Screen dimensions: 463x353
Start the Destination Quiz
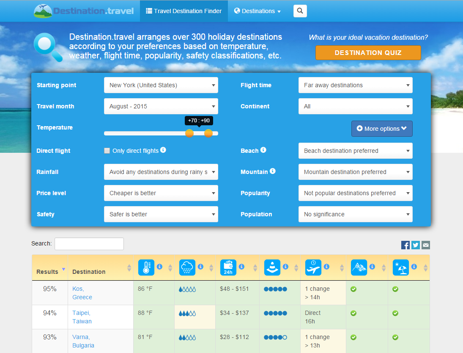coord(368,53)
